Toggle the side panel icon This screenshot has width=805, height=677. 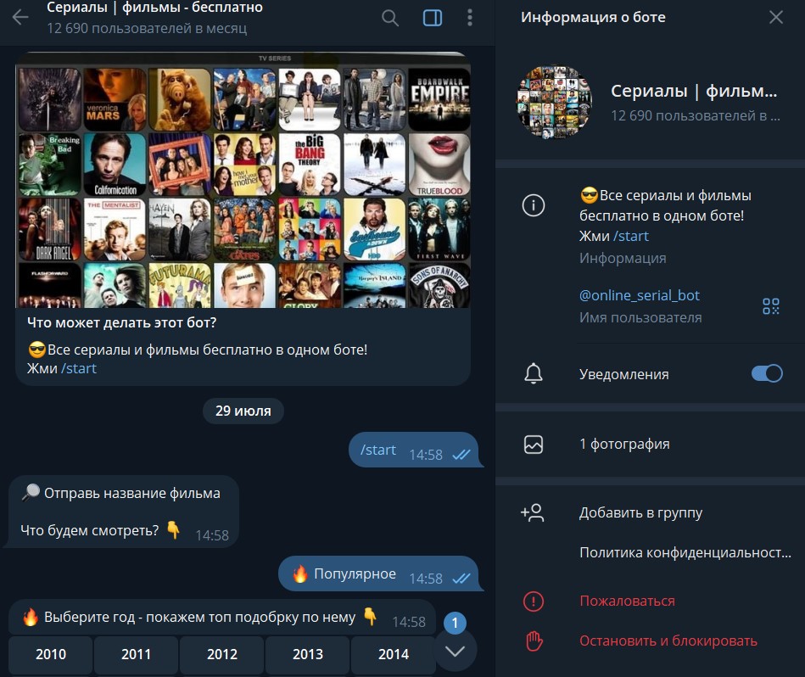tap(433, 18)
